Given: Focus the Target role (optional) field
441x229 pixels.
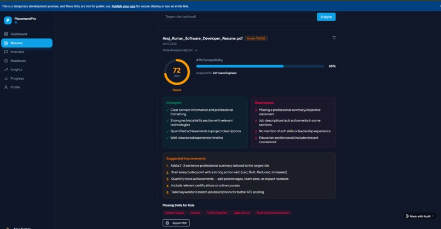Looking at the screenshot, I should pyautogui.click(x=239, y=17).
